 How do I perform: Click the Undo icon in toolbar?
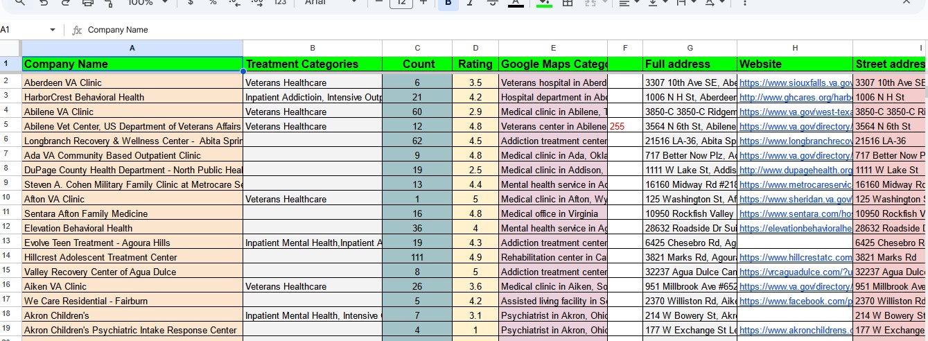[x=44, y=2]
